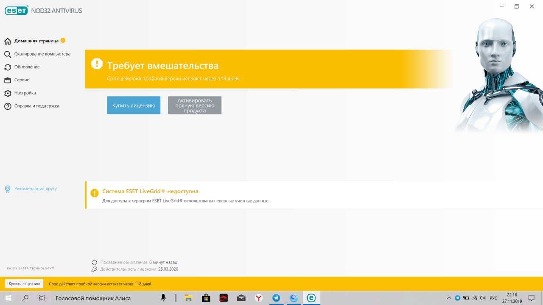The height and width of the screenshot is (305, 543).
Task: Click the Действительность лицензии key icon
Action: click(x=94, y=269)
